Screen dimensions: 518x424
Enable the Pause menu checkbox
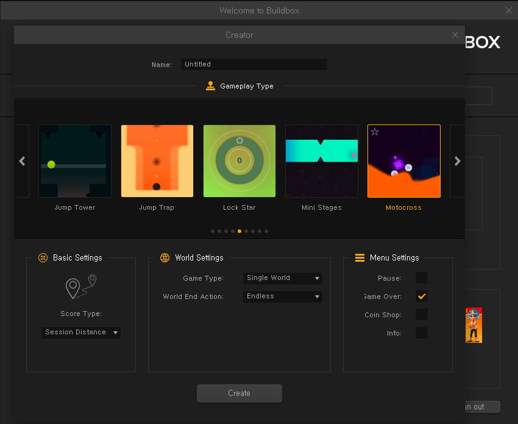point(422,278)
